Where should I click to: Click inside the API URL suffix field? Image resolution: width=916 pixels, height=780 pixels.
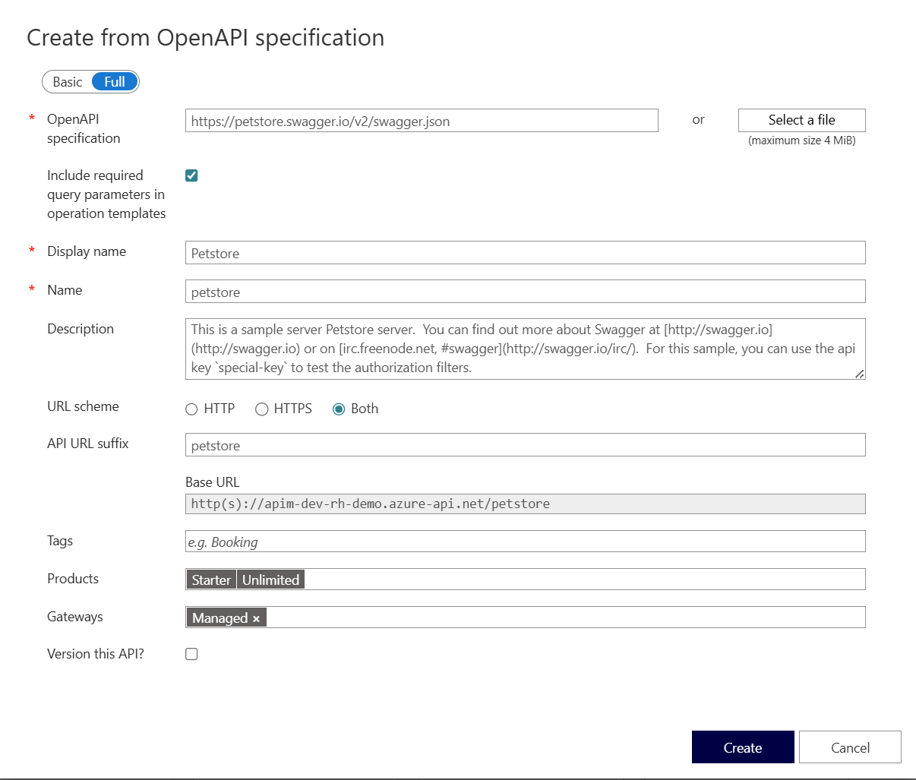(524, 445)
